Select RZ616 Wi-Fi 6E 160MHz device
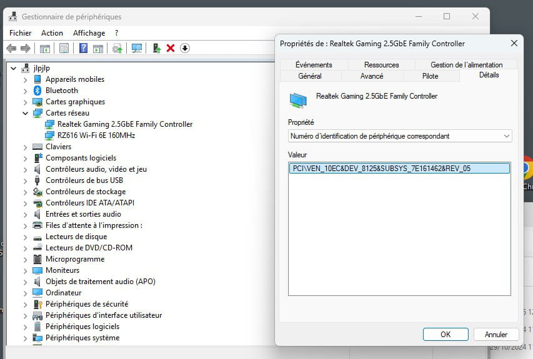 pyautogui.click(x=96, y=135)
